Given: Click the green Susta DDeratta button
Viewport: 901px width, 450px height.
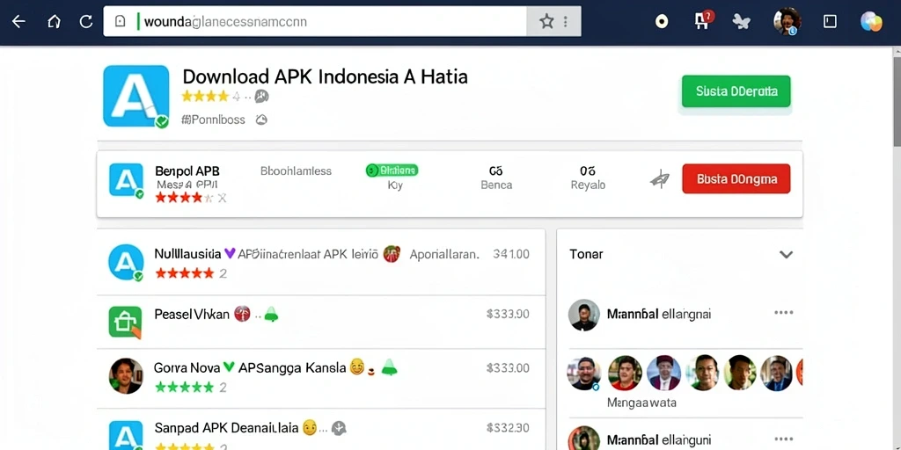Looking at the screenshot, I should pos(736,91).
